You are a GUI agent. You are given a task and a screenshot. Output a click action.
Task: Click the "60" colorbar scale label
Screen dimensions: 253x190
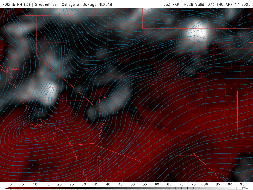pos(157,184)
